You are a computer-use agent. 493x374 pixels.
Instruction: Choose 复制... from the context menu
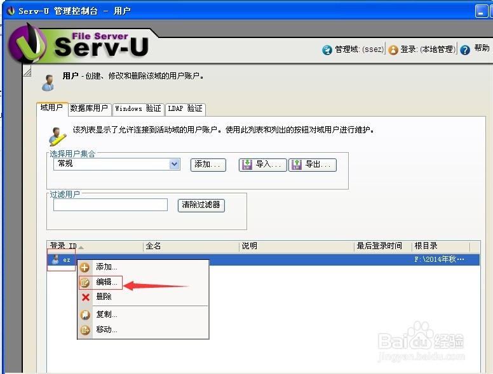(x=144, y=314)
